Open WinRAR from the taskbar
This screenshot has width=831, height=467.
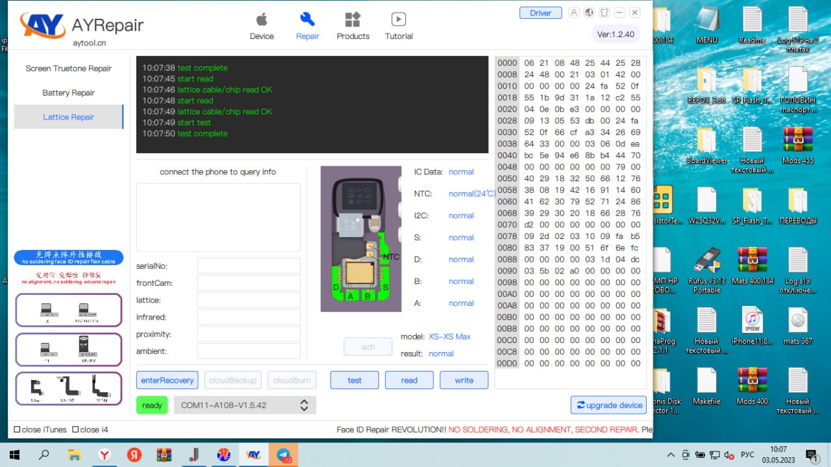164,455
